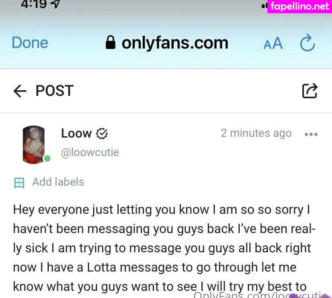Open the @loowcutie profile handle

(90, 152)
